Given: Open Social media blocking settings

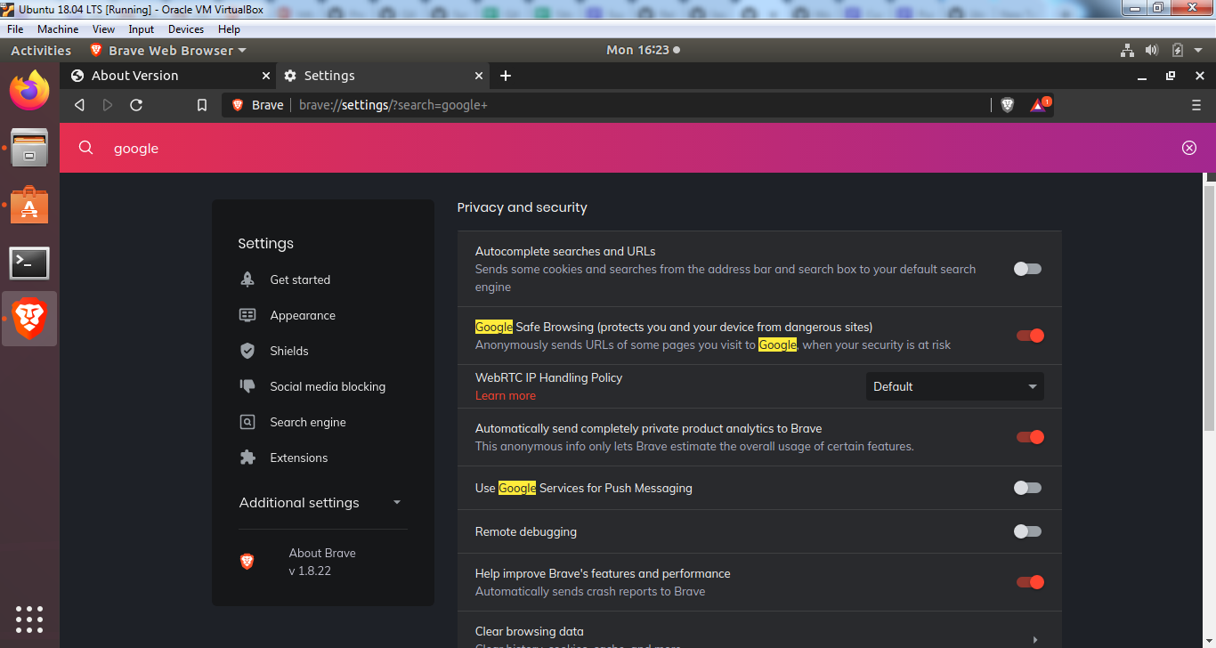Looking at the screenshot, I should point(328,386).
